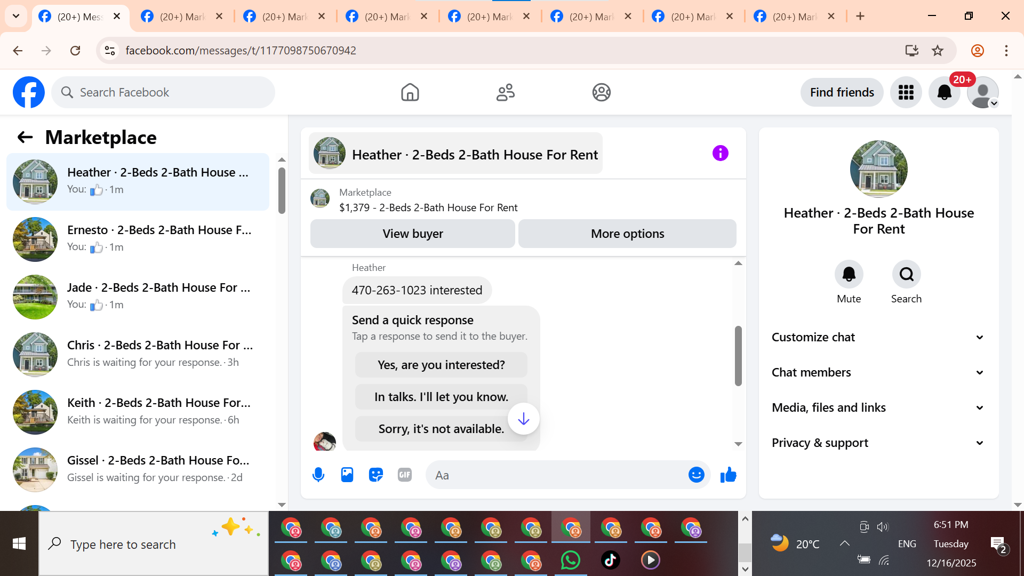
Task: Open Ernesto 2-Beds 2-Bath conversation
Action: coord(138,239)
